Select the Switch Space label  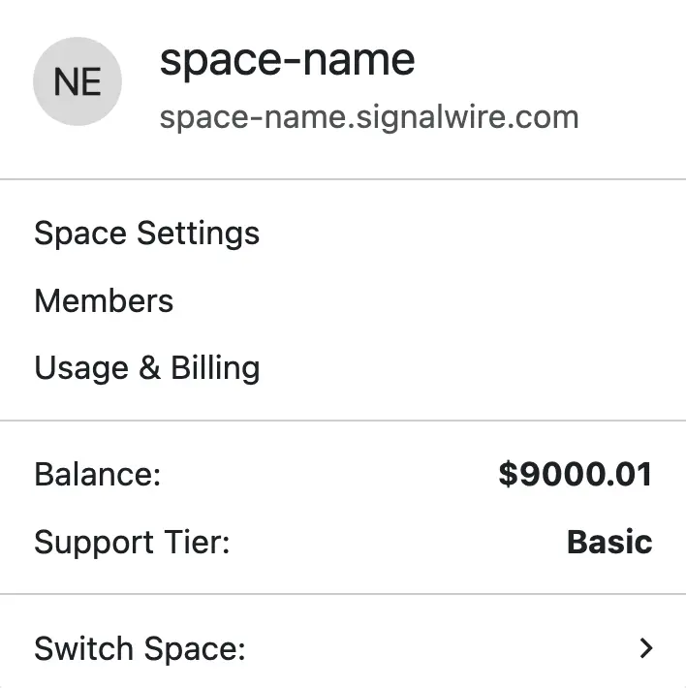[140, 648]
